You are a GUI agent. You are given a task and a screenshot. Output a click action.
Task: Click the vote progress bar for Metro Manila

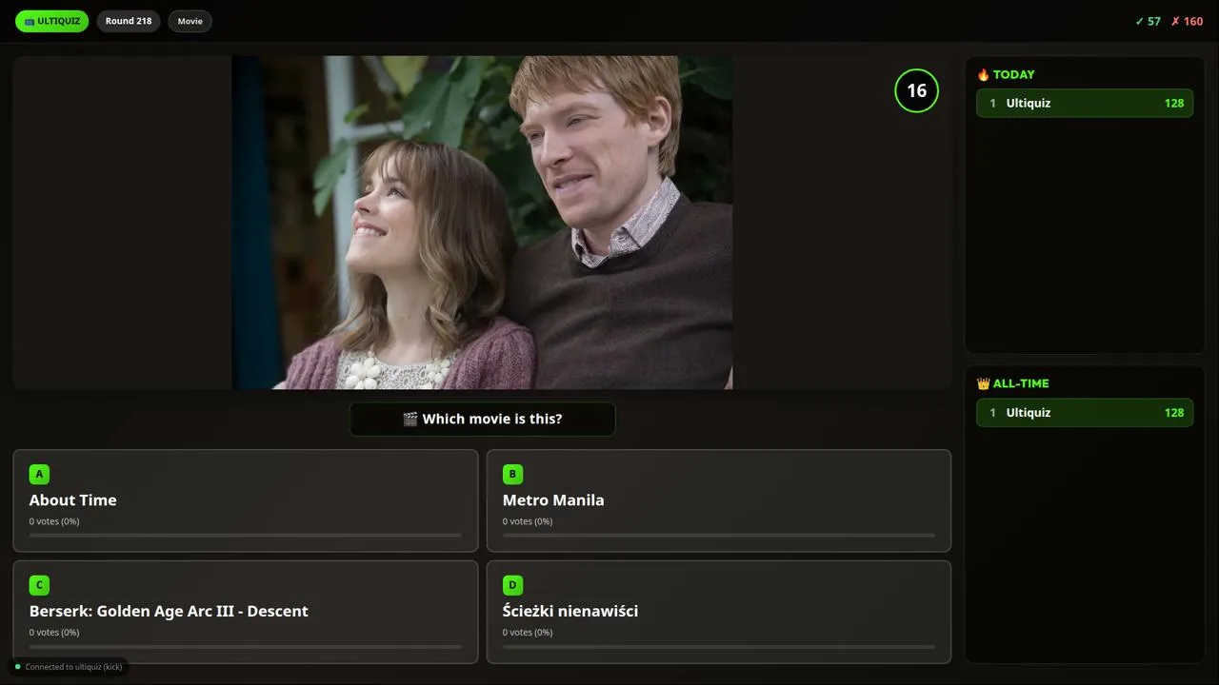point(719,536)
